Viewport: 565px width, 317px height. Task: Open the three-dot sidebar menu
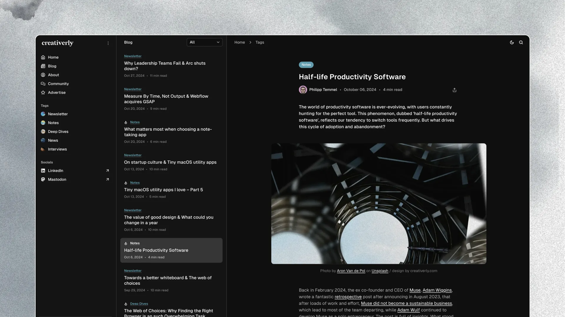108,43
